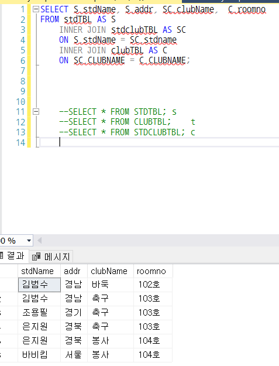
Task: Click the stdName column header
Action: (39, 271)
